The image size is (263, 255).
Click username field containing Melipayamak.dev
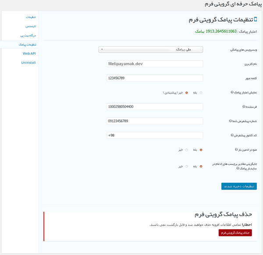point(155,64)
